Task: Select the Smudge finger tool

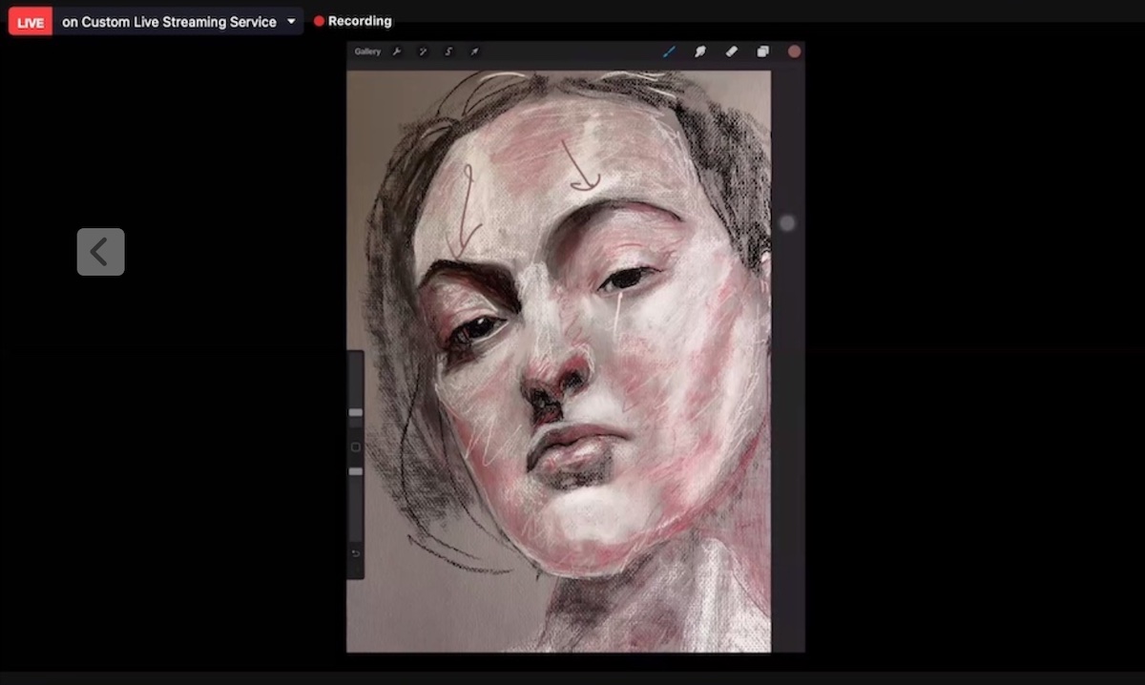Action: pos(699,52)
